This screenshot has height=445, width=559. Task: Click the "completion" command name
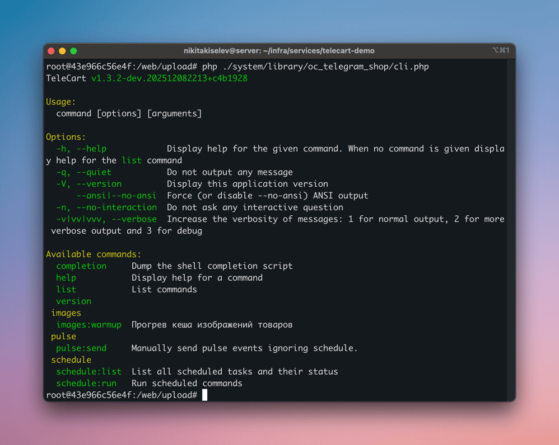81,266
